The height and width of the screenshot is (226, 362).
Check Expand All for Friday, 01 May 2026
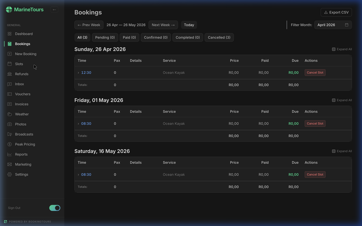pyautogui.click(x=334, y=100)
